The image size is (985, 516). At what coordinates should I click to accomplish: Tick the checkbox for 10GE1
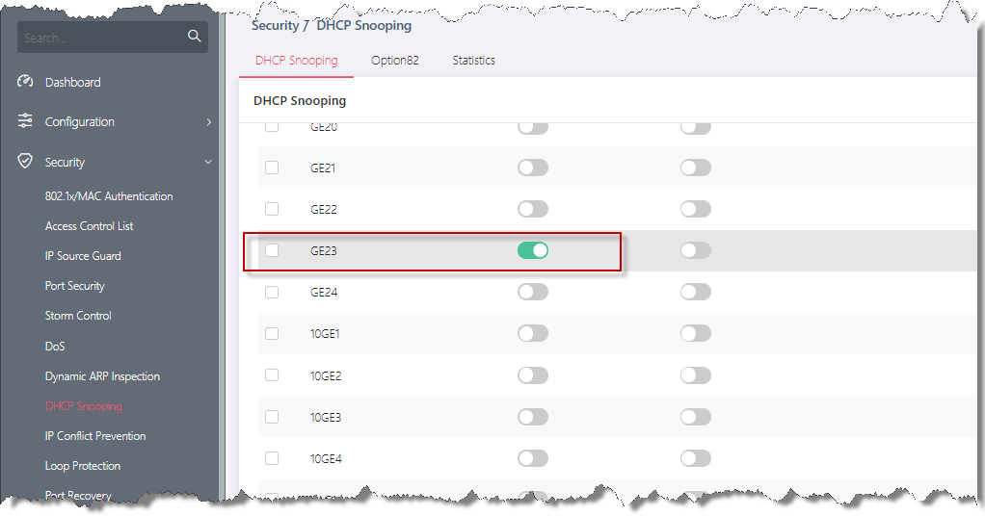pyautogui.click(x=272, y=333)
